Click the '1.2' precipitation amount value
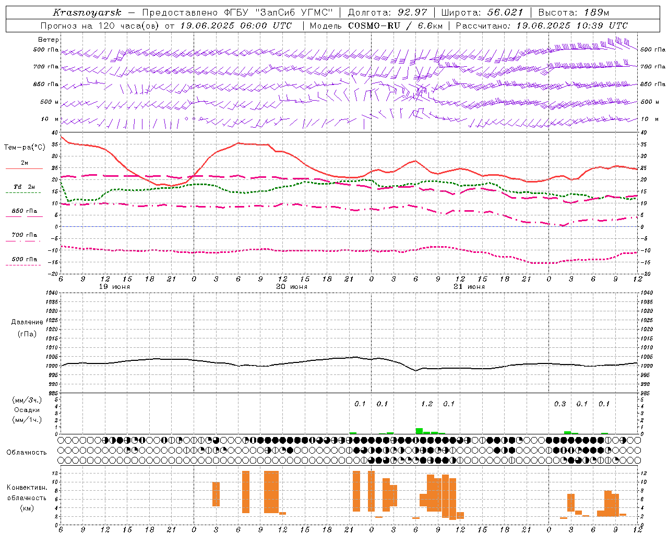 pos(427,404)
